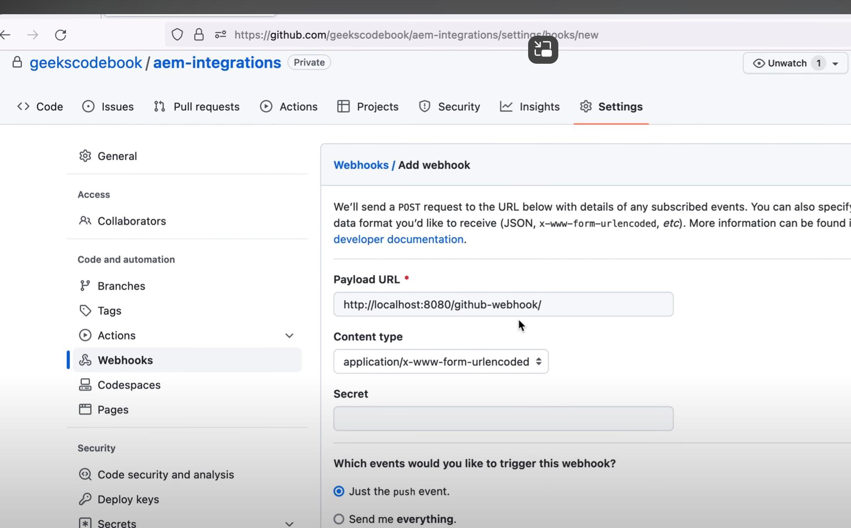Click the browser address bar URL

[416, 35]
